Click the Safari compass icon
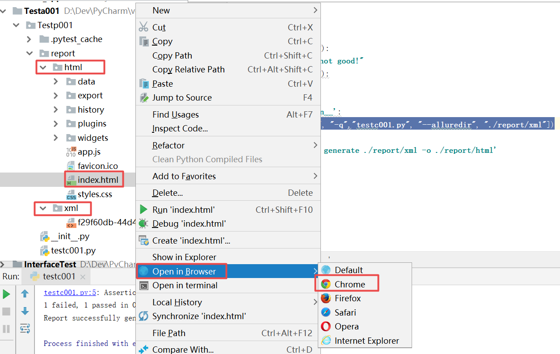 [x=326, y=312]
